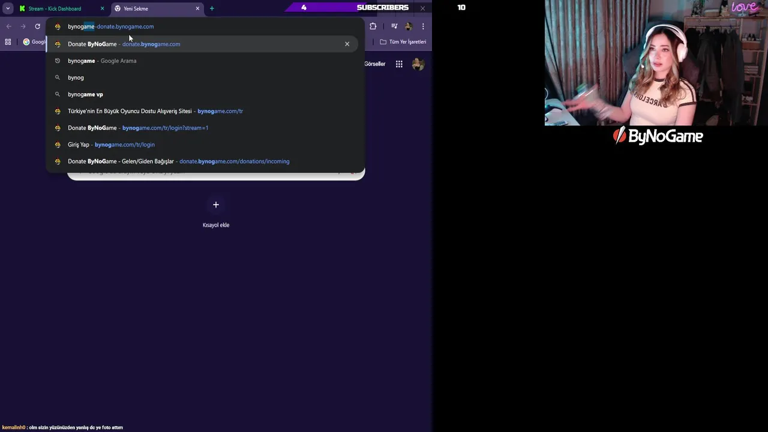This screenshot has width=768, height=432.
Task: Click the streamer webcam feed
Action: [656, 62]
